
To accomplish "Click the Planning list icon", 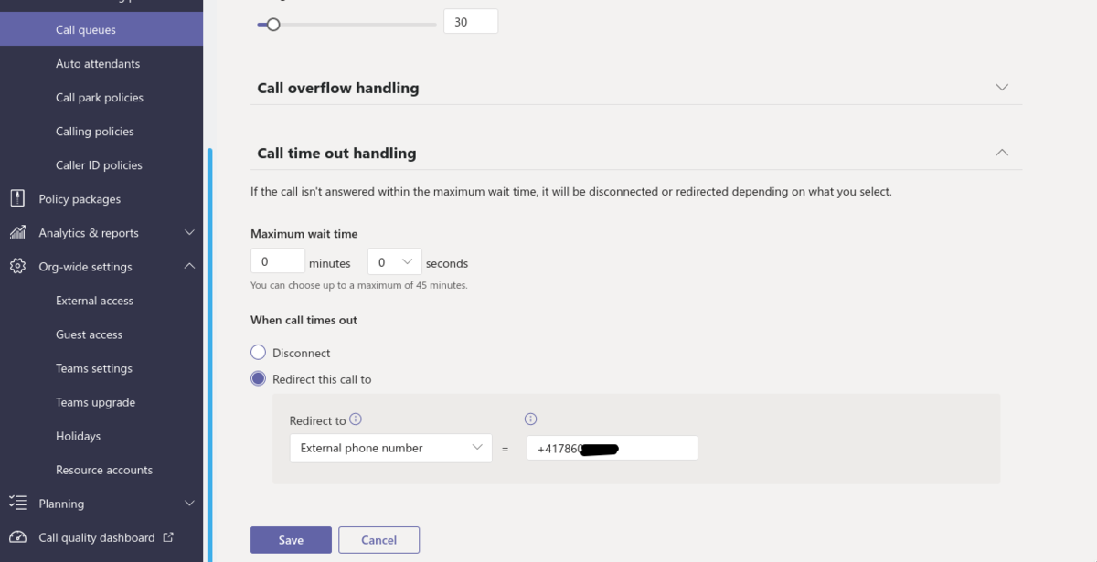I will click(x=16, y=503).
